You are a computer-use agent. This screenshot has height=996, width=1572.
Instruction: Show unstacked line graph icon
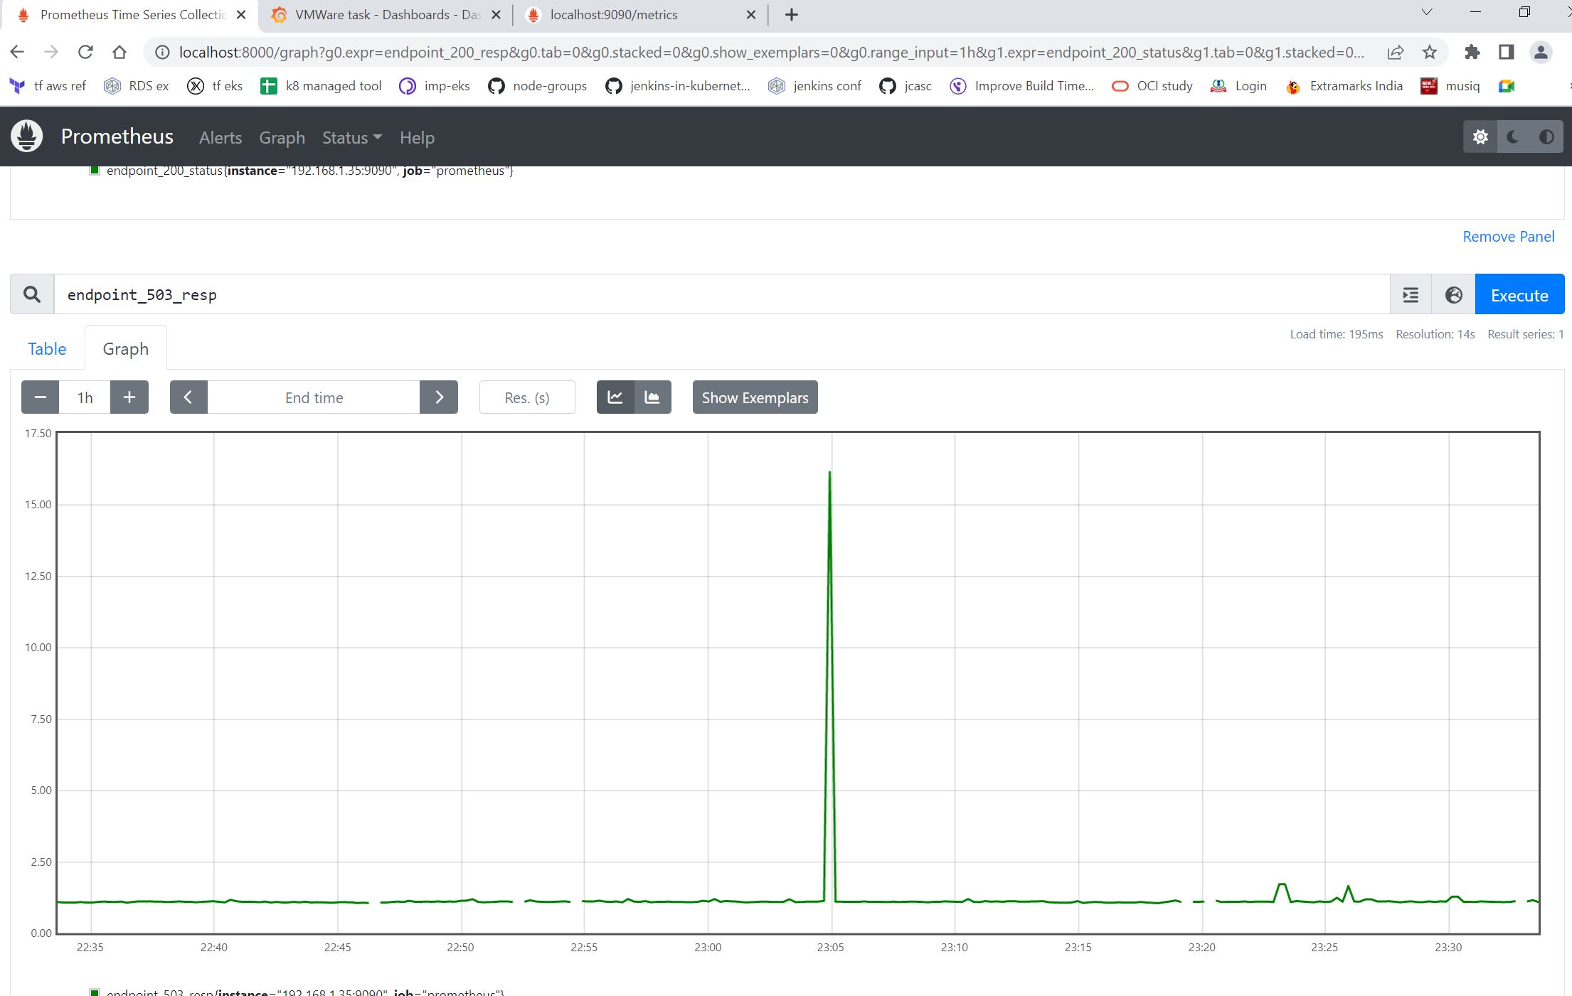tap(615, 397)
